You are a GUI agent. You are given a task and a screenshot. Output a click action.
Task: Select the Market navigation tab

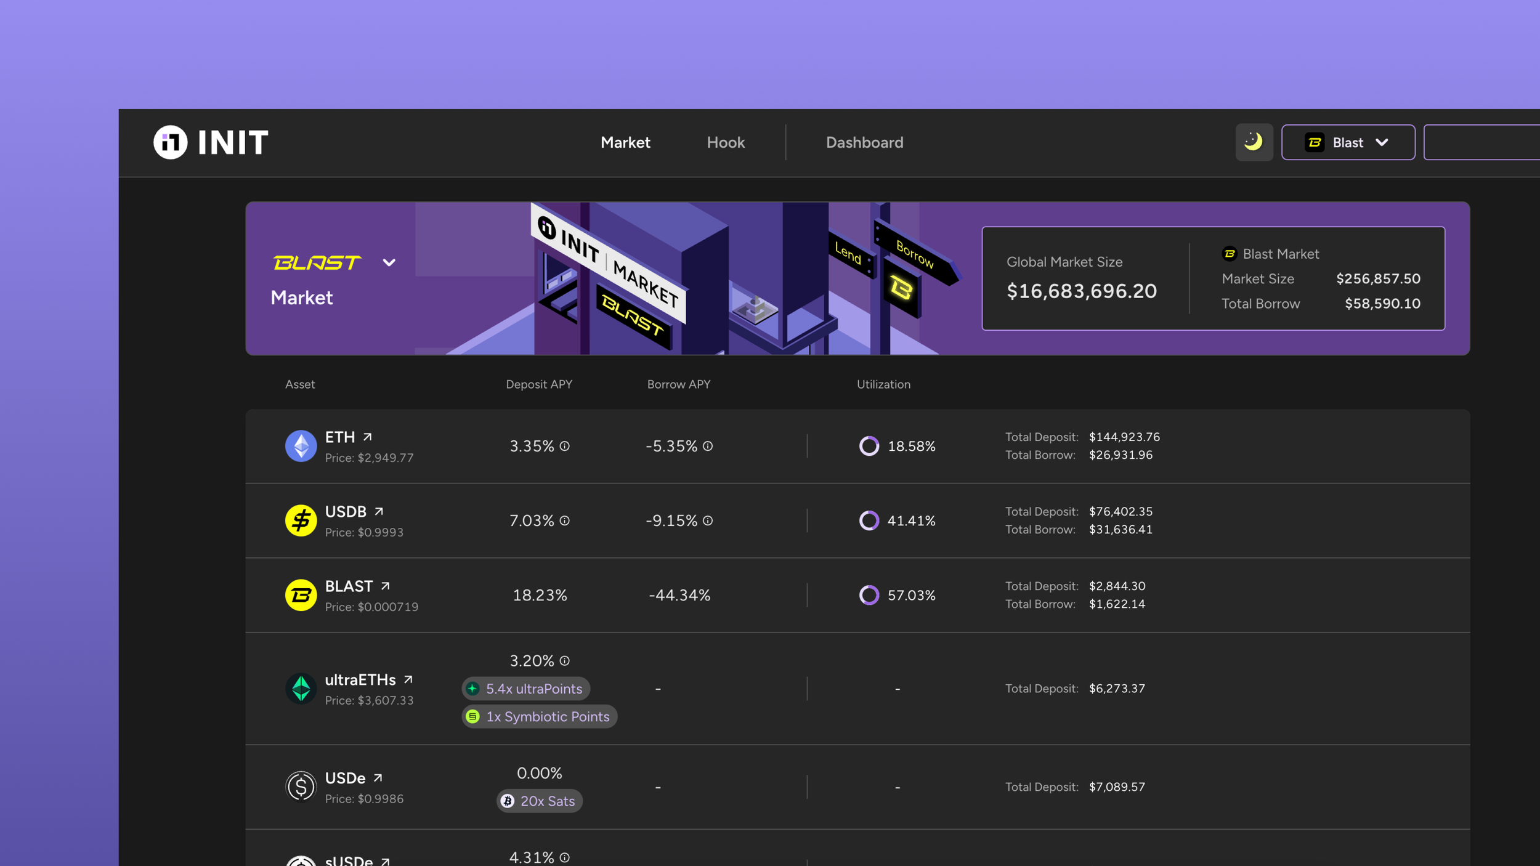(625, 142)
